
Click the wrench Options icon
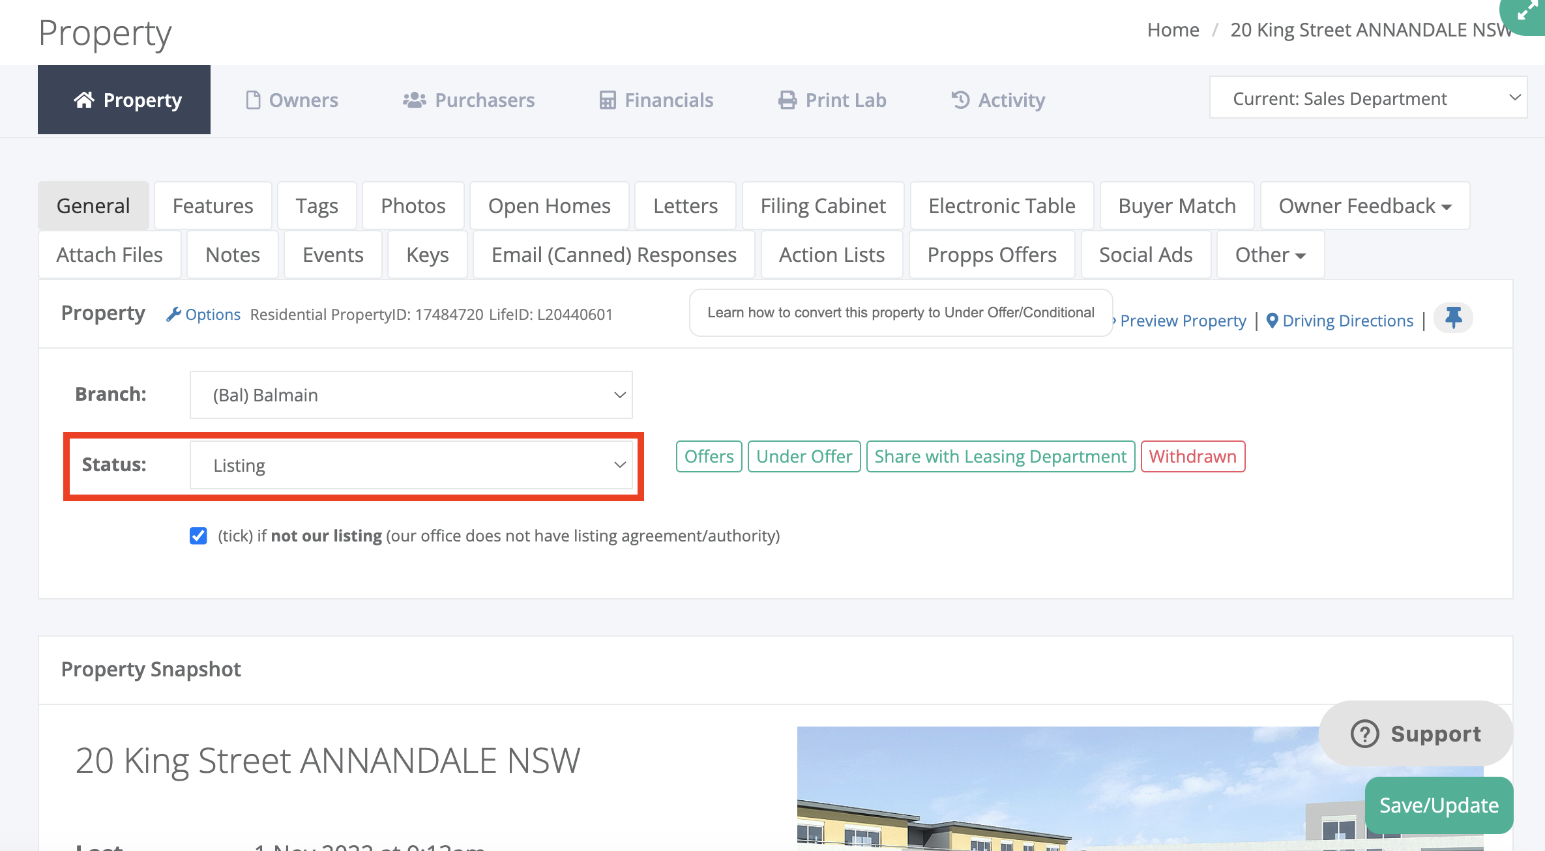[173, 314]
